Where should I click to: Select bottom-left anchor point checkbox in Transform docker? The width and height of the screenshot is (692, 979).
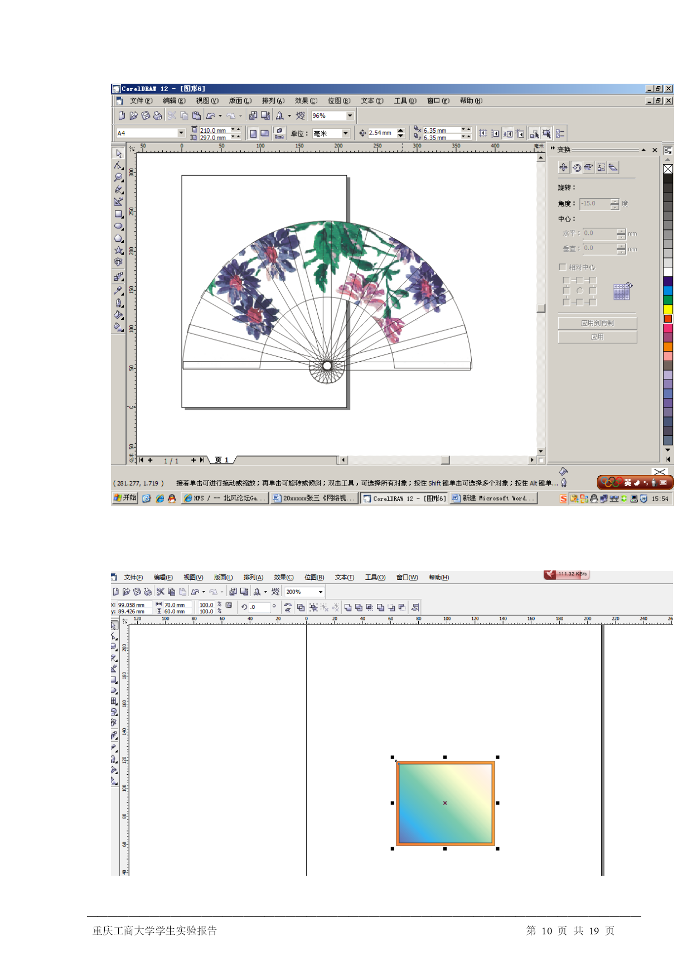tap(567, 303)
